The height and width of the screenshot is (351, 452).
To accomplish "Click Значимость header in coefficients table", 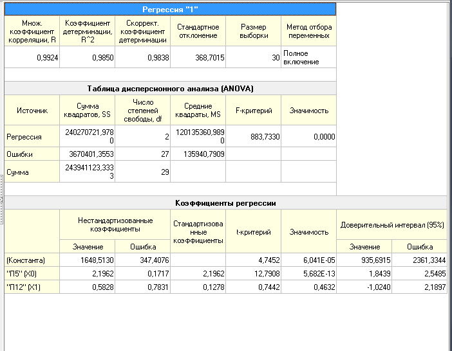I will (x=308, y=231).
